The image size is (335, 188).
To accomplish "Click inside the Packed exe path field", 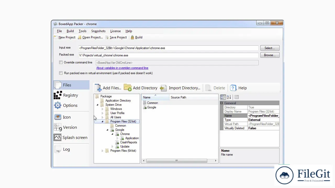I will pyautogui.click(x=169, y=55).
